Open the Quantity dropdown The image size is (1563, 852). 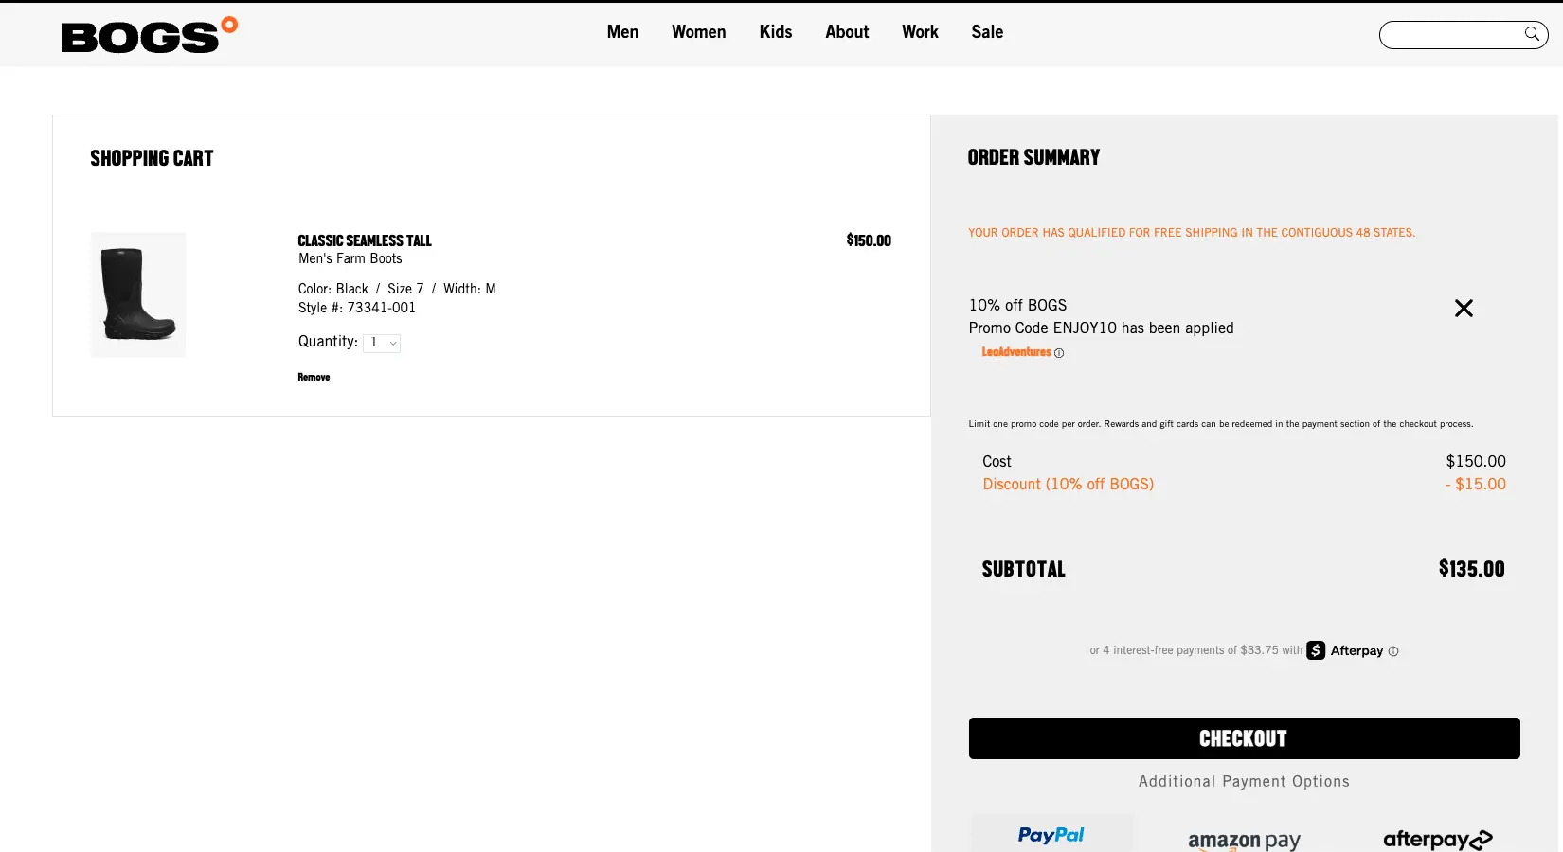pyautogui.click(x=382, y=343)
